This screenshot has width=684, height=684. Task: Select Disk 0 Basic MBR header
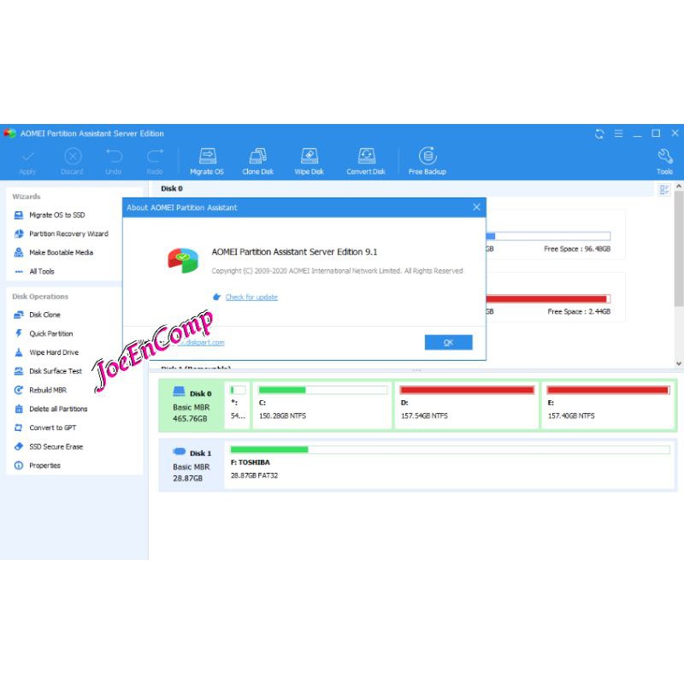192,405
